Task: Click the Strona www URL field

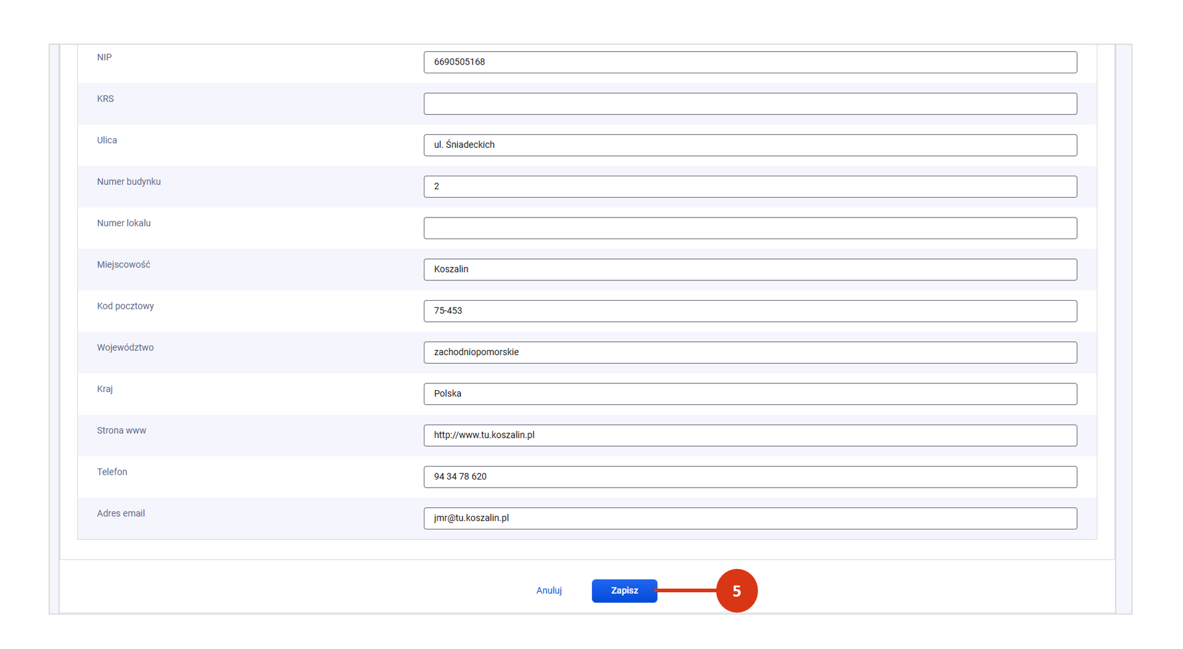Action: 750,435
